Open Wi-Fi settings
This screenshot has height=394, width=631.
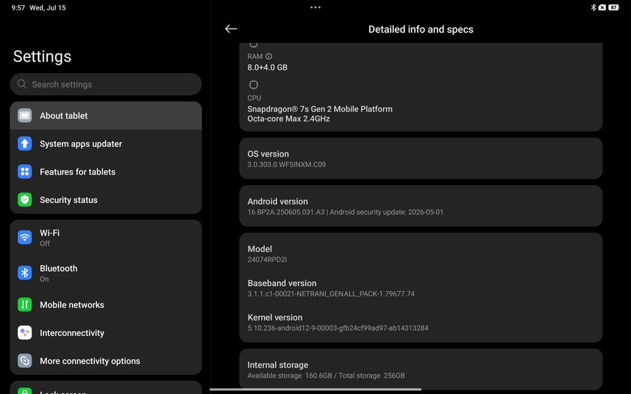[106, 238]
